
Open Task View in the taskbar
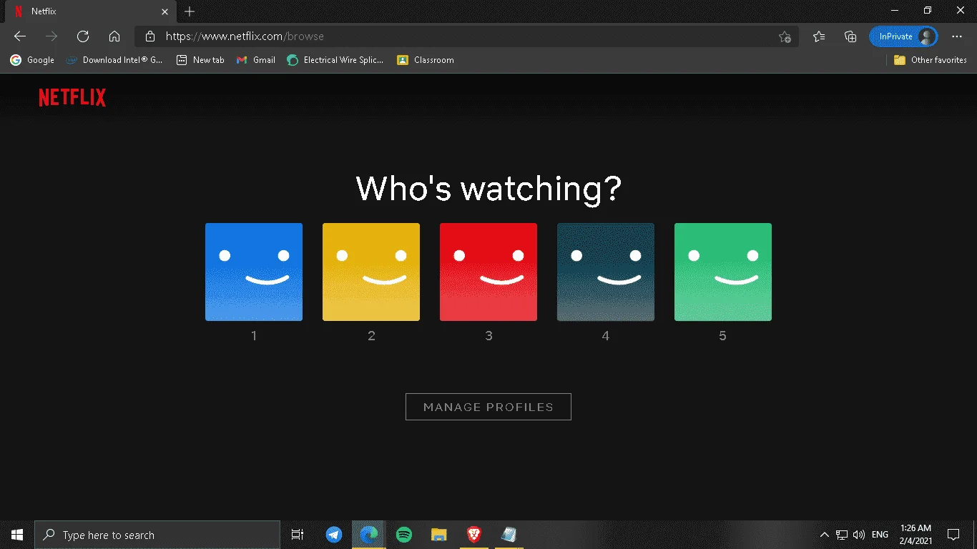click(298, 535)
